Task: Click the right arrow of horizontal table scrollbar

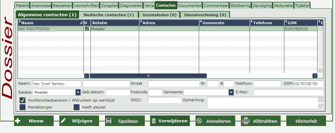Action: click(315, 76)
